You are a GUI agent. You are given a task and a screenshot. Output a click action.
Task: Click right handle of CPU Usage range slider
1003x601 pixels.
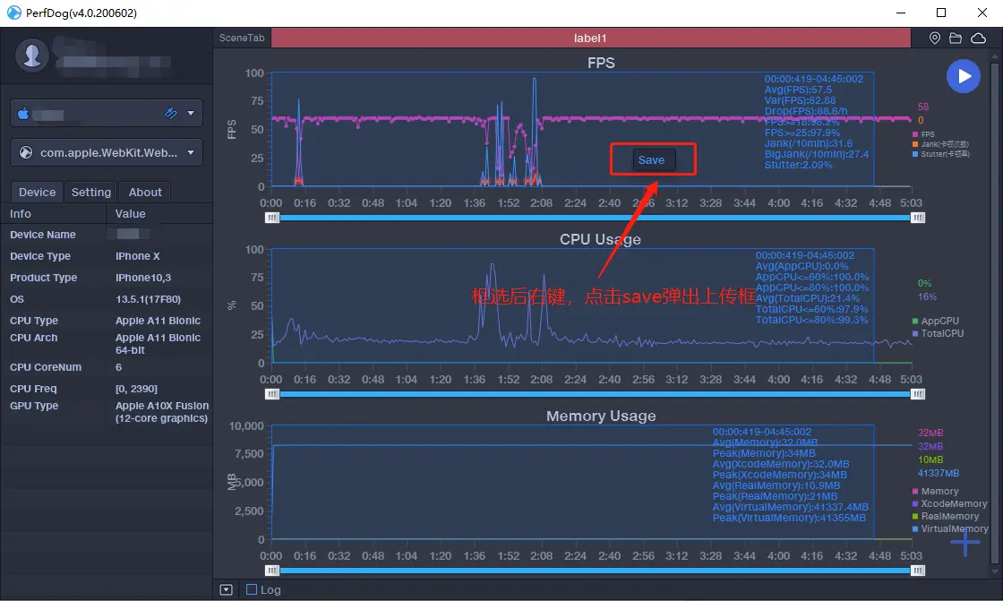click(x=918, y=394)
